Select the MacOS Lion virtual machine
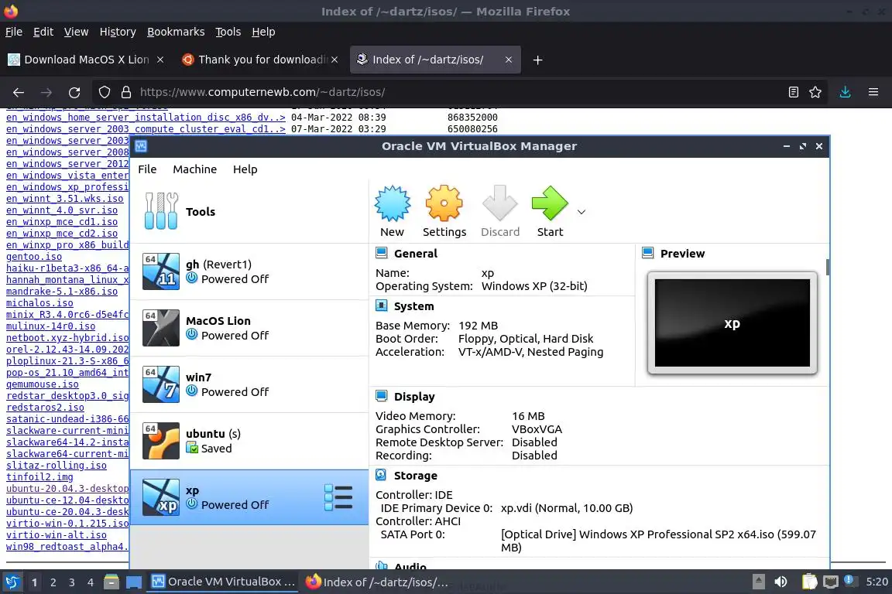 point(249,328)
